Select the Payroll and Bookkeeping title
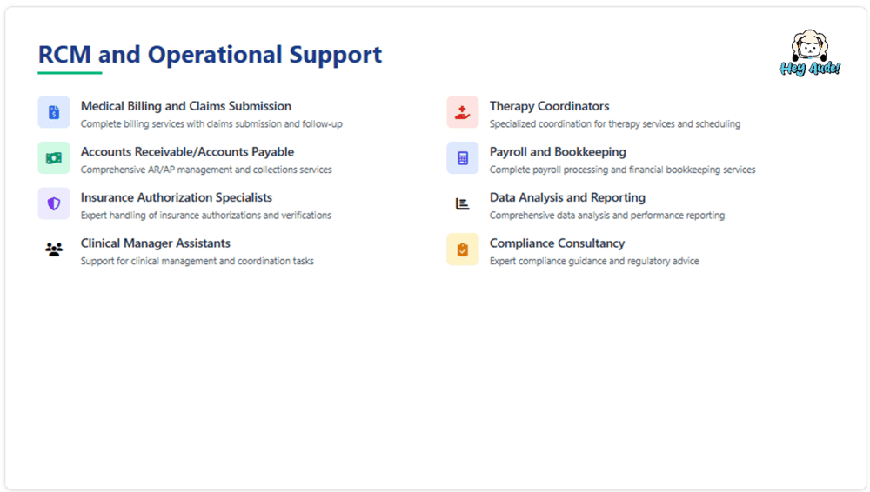 coord(558,152)
